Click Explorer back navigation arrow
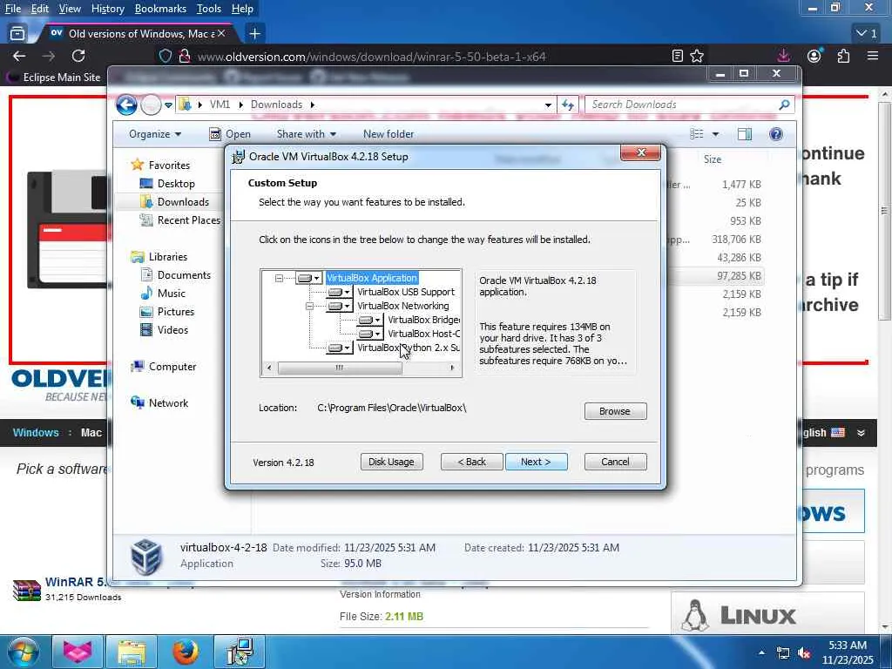 click(127, 105)
